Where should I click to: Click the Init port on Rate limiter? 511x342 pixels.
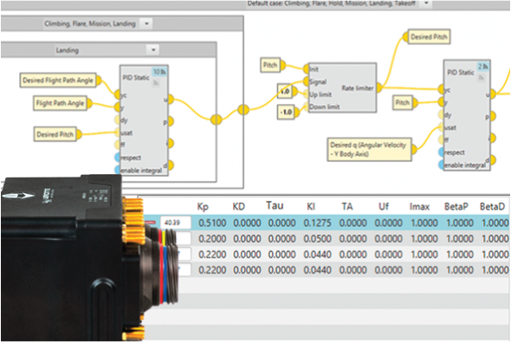tap(306, 69)
